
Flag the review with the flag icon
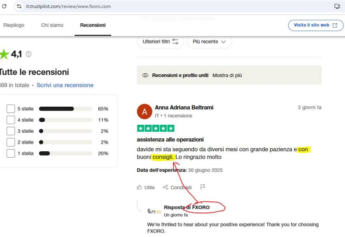202,187
